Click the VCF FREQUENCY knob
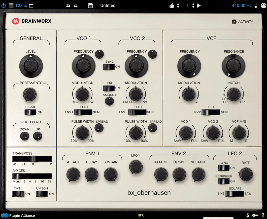Screen dimensions: 267x219 point(189,66)
